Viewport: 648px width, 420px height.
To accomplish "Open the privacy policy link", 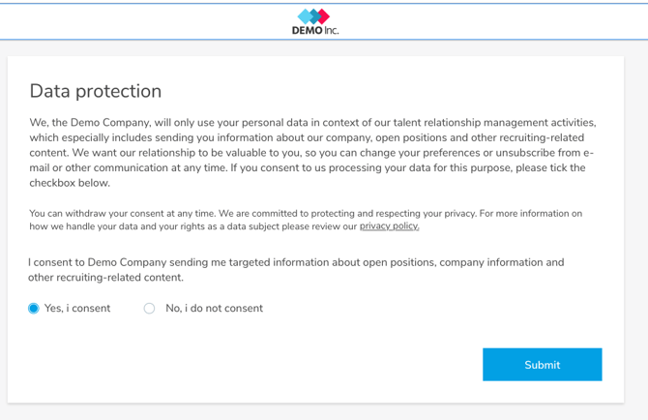I will (x=389, y=226).
